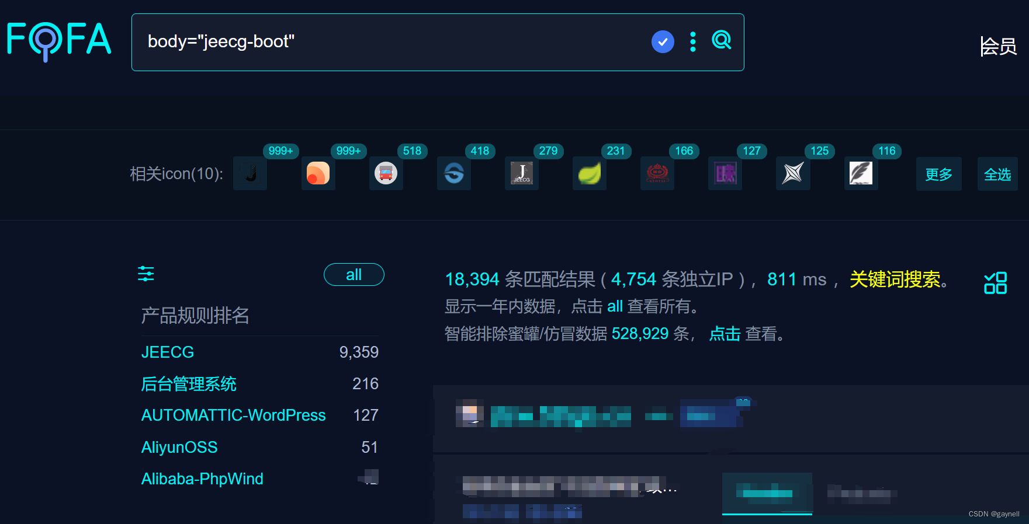
Task: Open the 会员 member link
Action: click(999, 46)
